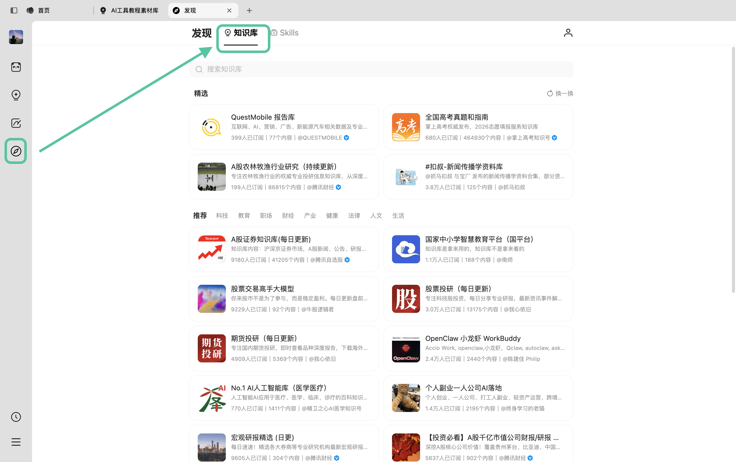Screen dimensions: 736x462
Task: Click the city skyline thumbnail of 宏观研报精选
Action: pos(212,447)
